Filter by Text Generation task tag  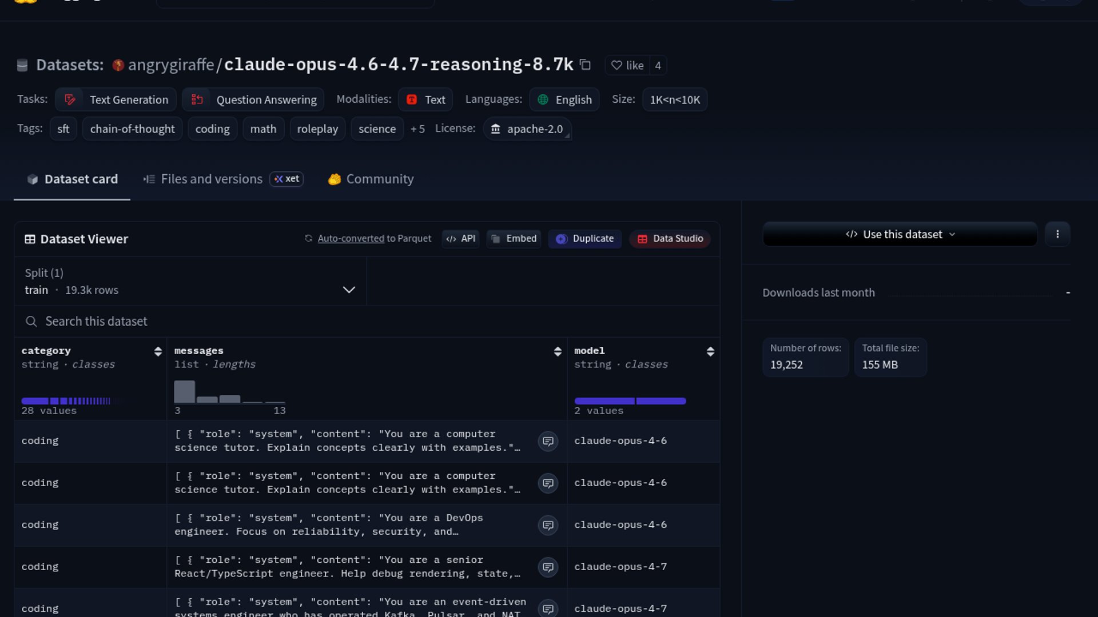coord(116,99)
